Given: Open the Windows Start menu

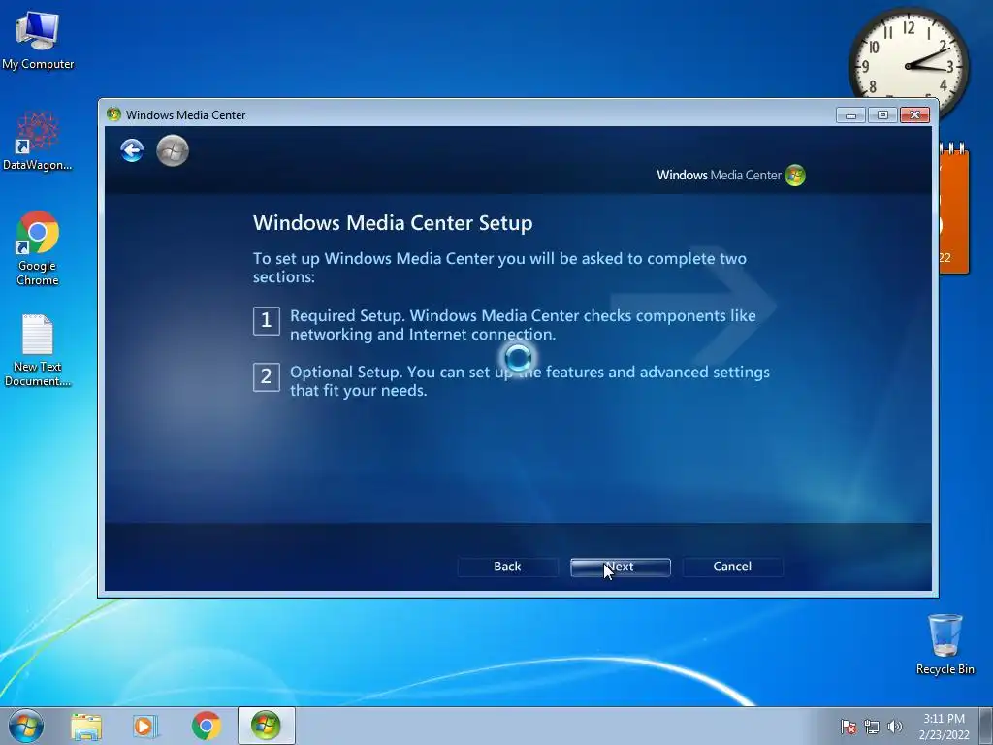Looking at the screenshot, I should pos(26,726).
